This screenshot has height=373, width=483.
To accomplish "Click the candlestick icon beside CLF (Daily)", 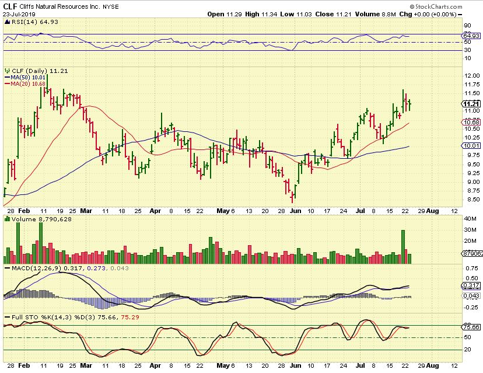I will coord(8,71).
